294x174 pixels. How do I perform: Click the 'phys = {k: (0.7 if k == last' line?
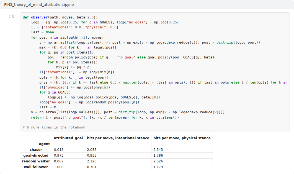pos(163,82)
